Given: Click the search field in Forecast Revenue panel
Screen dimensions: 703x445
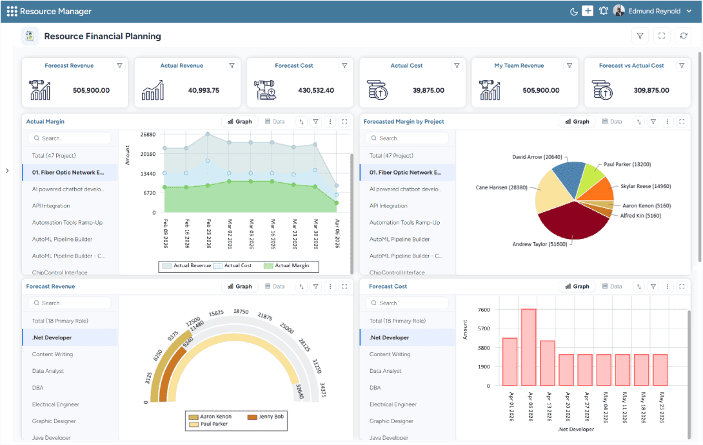Looking at the screenshot, I should point(69,303).
